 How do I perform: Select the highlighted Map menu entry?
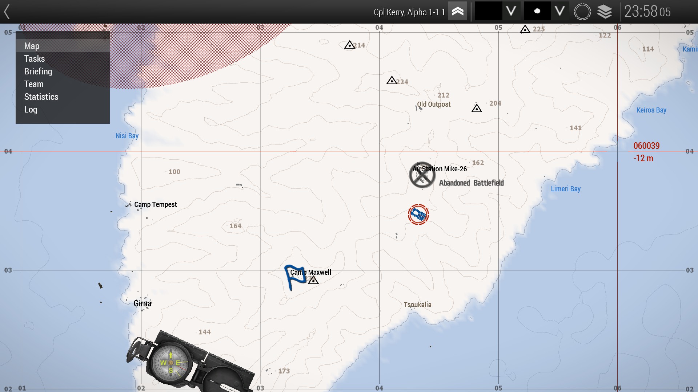coord(32,46)
